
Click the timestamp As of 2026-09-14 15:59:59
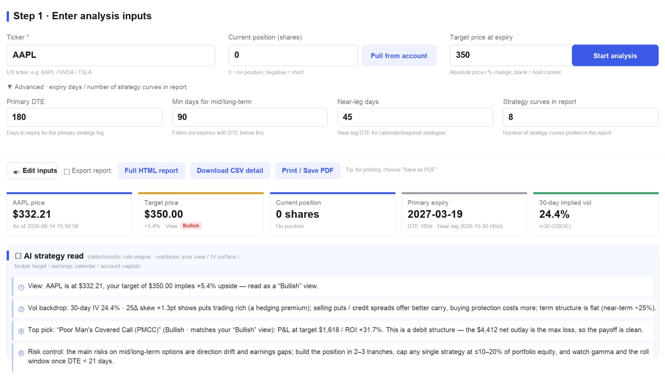coord(45,226)
